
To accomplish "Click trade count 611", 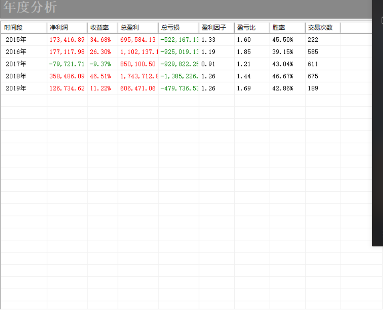I will coord(313,64).
